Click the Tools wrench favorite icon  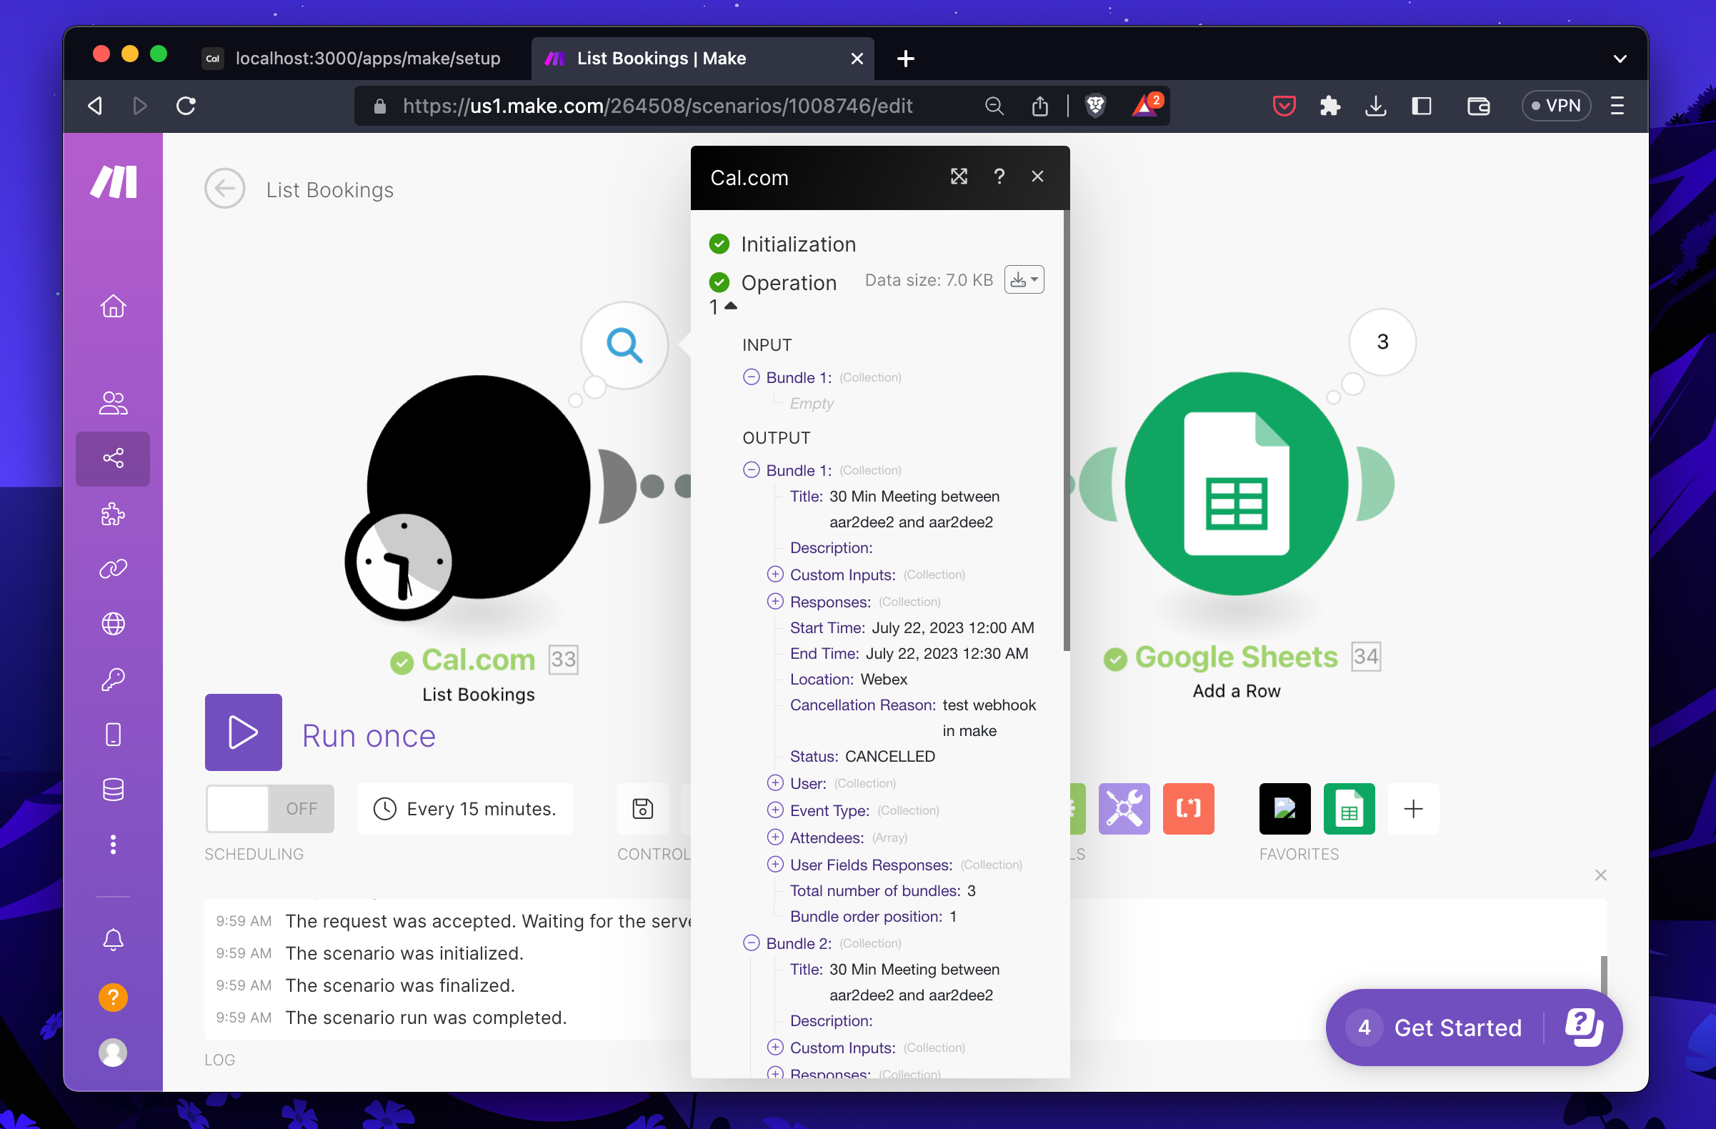(1123, 809)
